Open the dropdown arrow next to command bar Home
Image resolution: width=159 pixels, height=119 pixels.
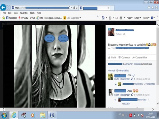(x=107, y=18)
